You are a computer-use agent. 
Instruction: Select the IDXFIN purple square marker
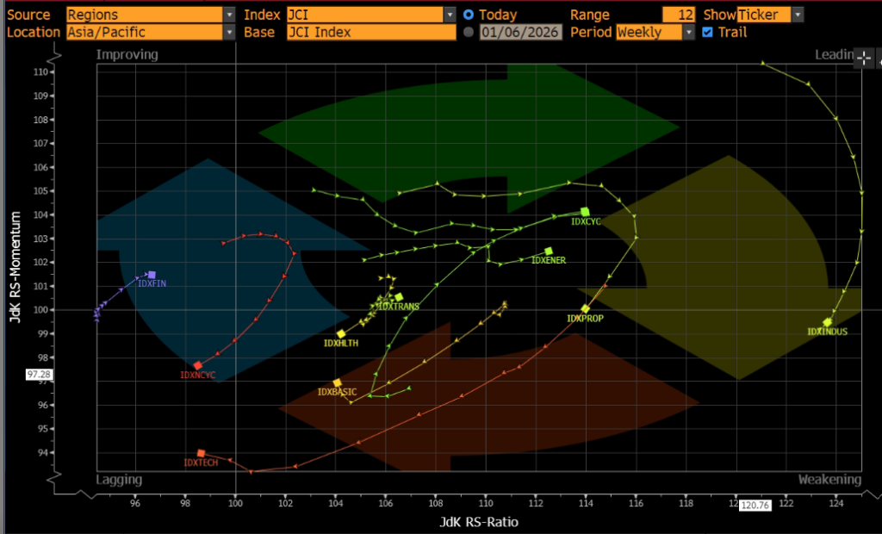coord(152,275)
